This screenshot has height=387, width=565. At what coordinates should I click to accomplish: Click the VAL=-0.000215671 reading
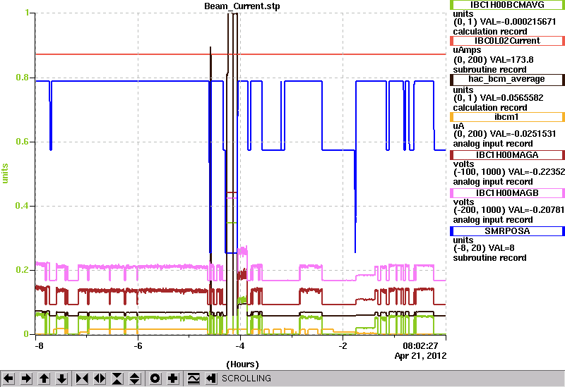click(x=518, y=22)
